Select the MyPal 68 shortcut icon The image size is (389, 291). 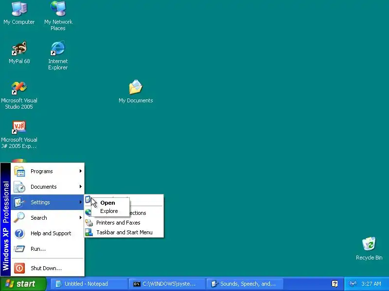tap(19, 48)
